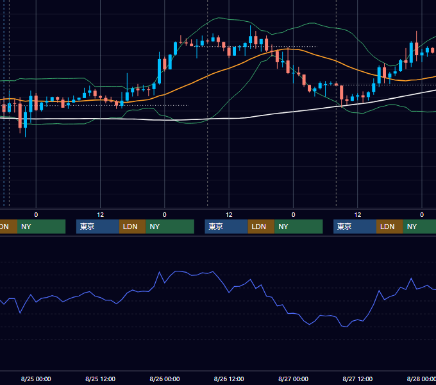The width and height of the screenshot is (436, 385).
Task: Click LDN block right of 8/26 12:00 東京 block
Action: click(x=261, y=227)
